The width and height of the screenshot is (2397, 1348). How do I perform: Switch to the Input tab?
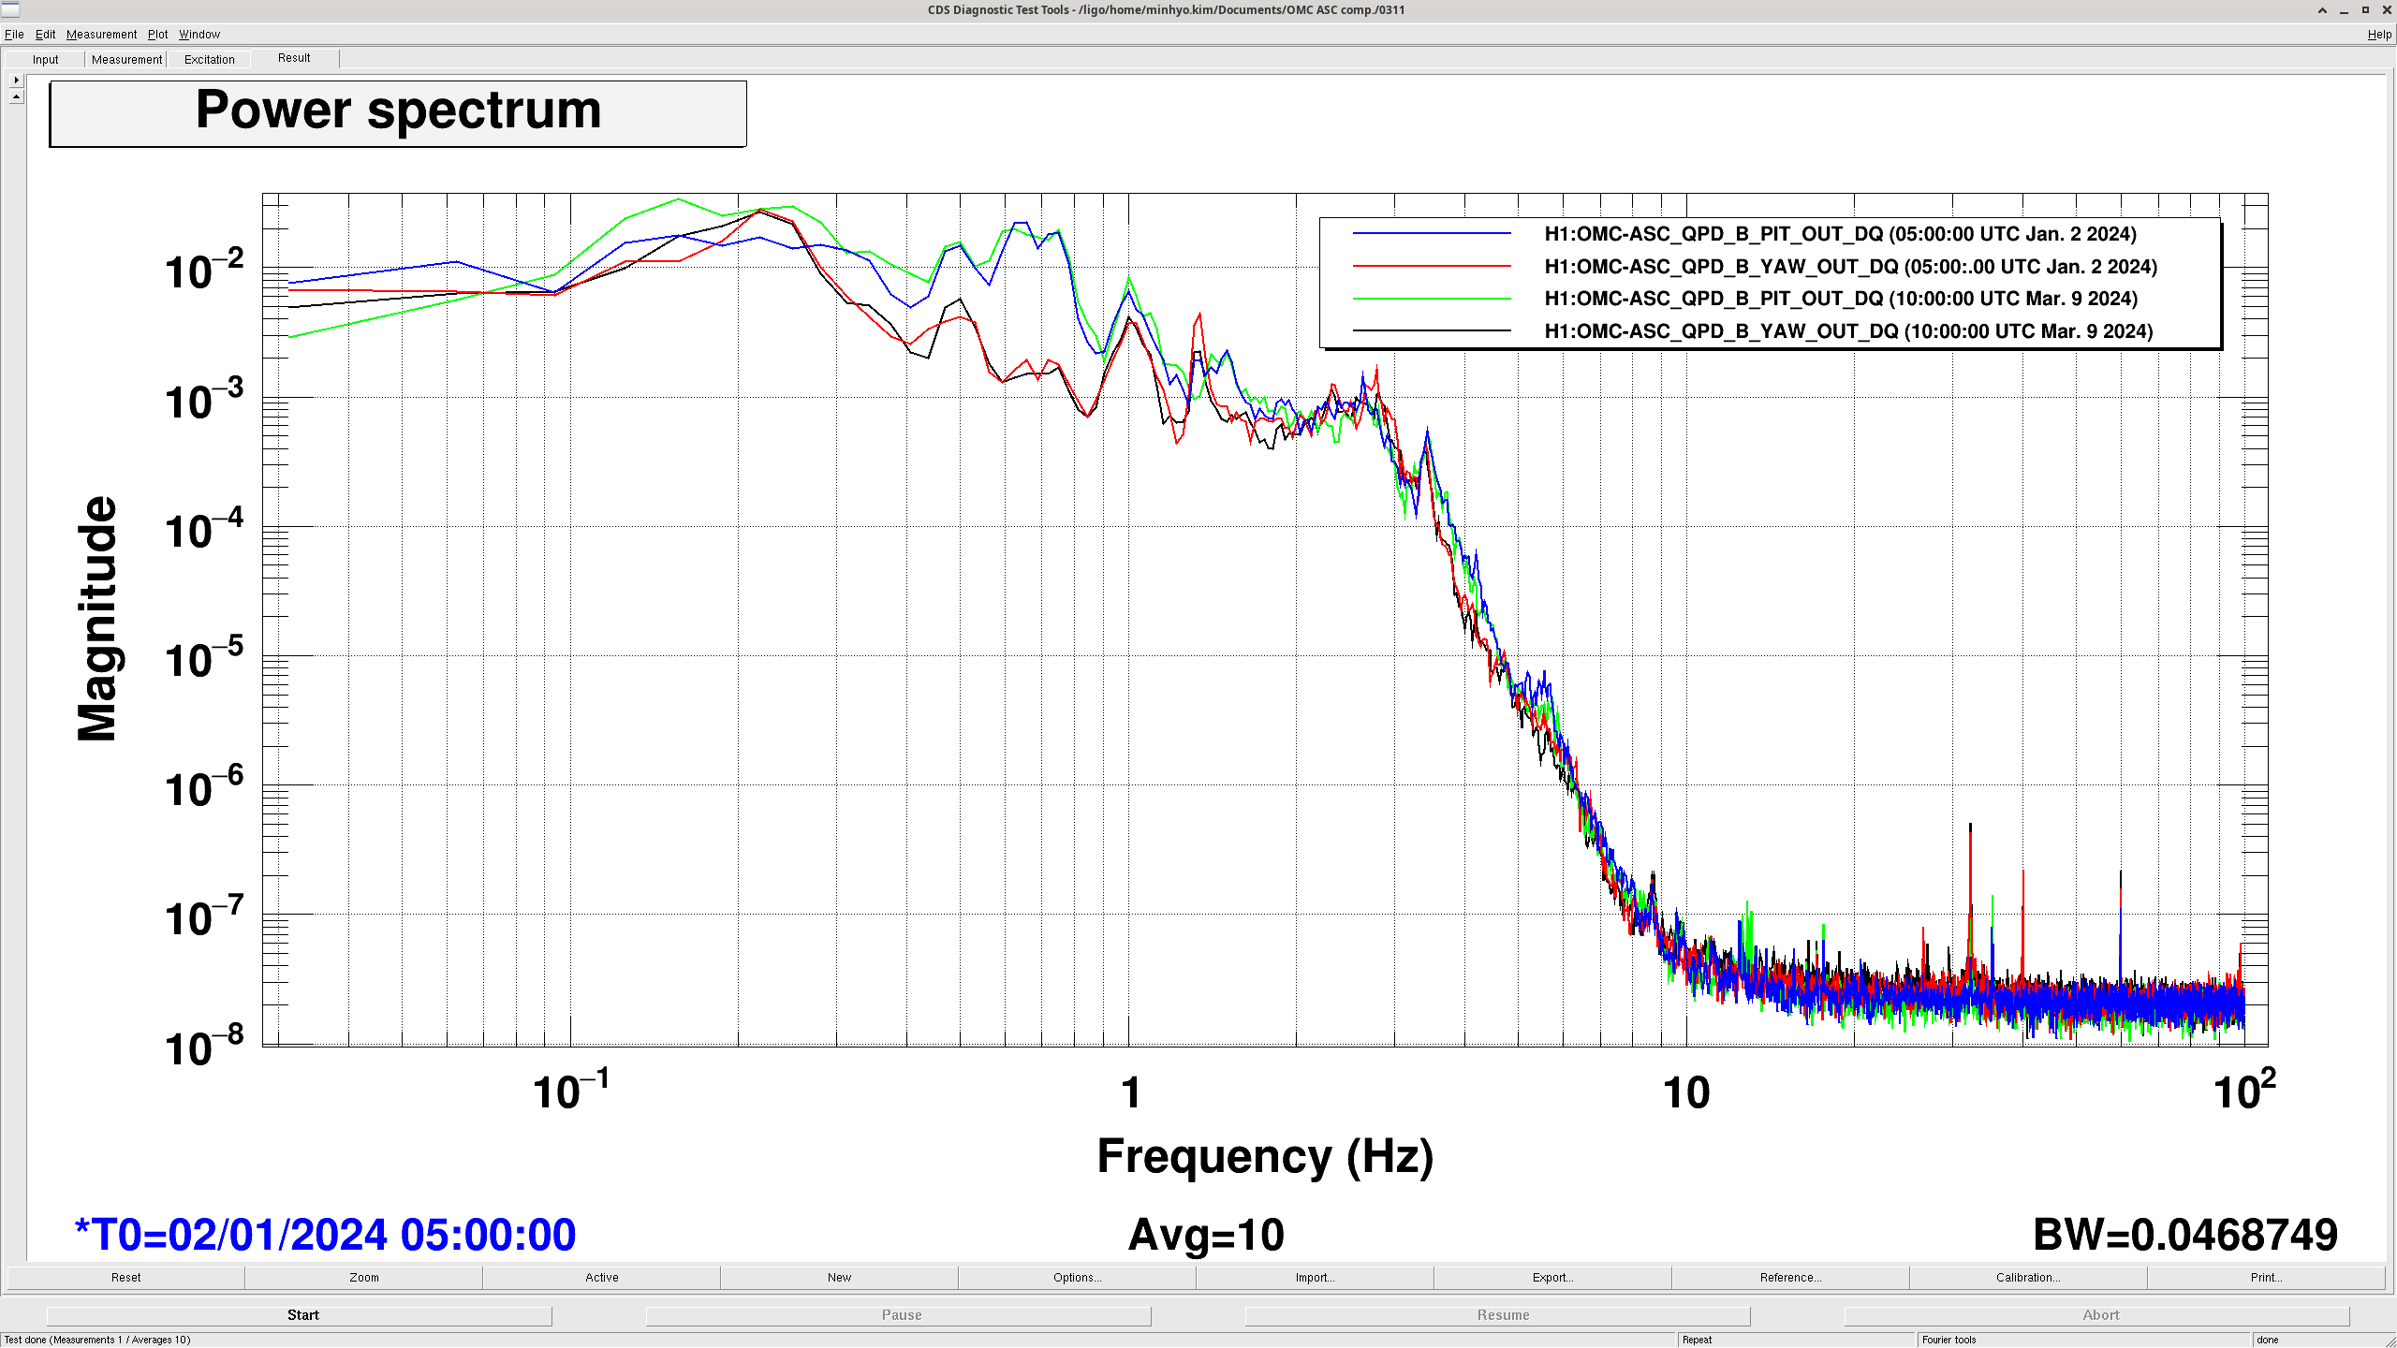(45, 59)
